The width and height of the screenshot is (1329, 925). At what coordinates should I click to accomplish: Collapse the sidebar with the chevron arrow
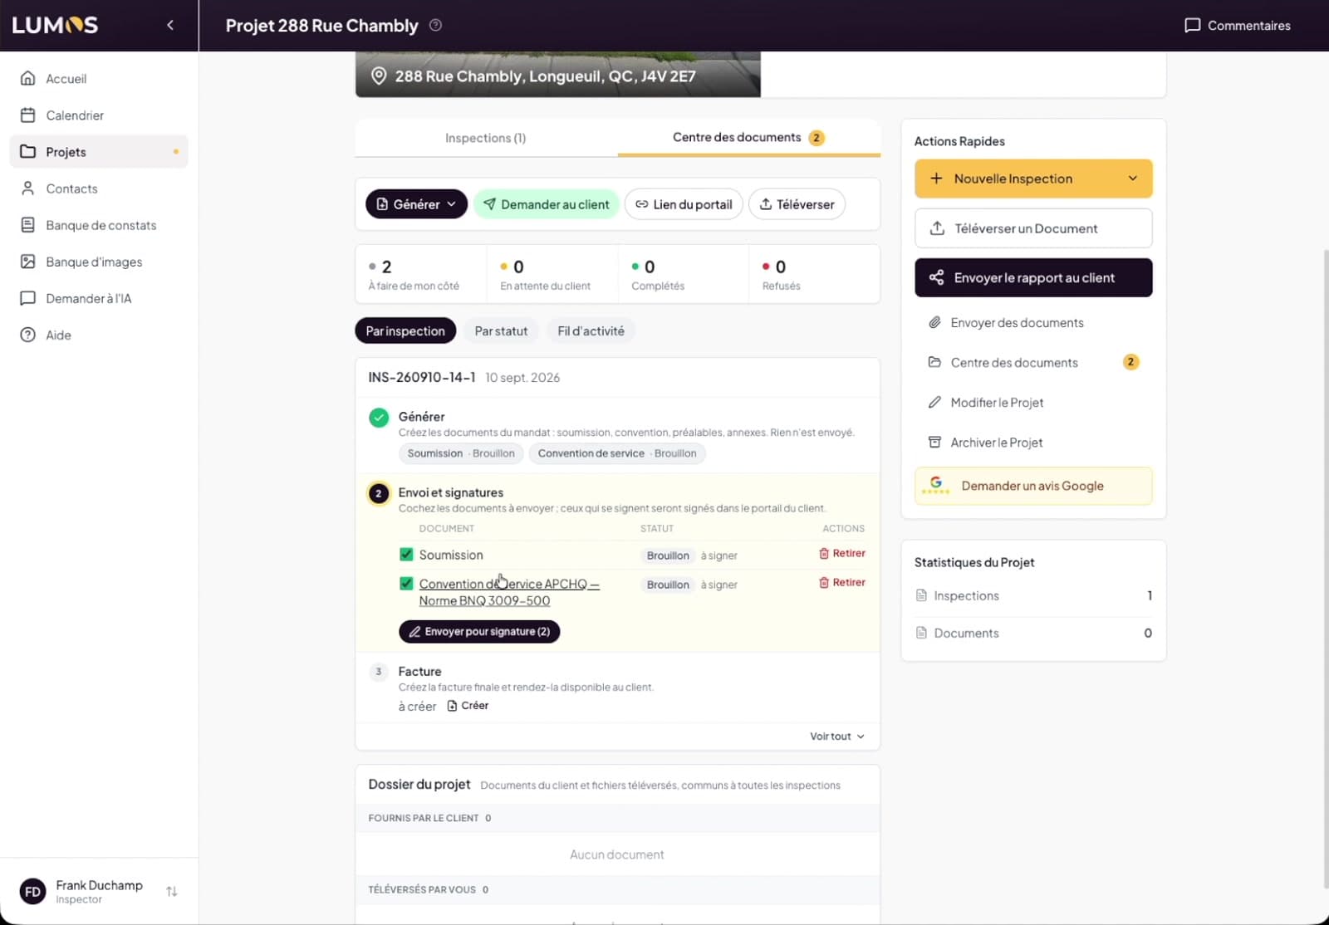170,25
